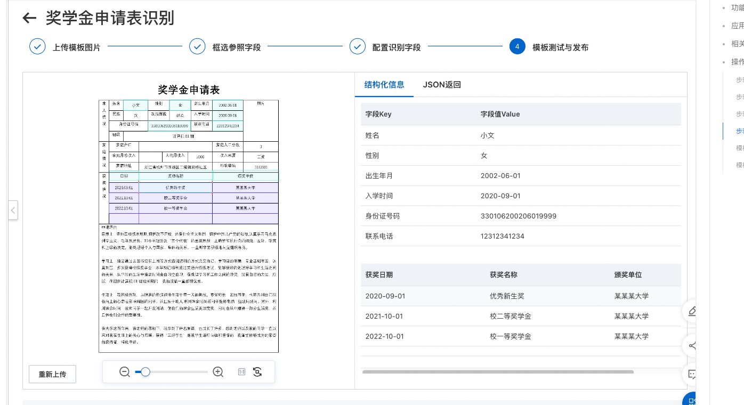Click the zoom out magnifier icon
The image size is (744, 405).
[125, 372]
